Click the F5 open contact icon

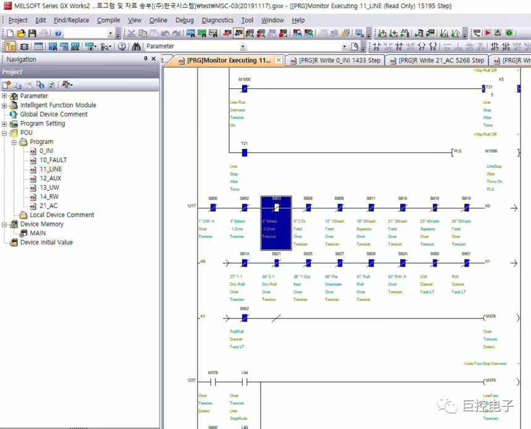376,46
